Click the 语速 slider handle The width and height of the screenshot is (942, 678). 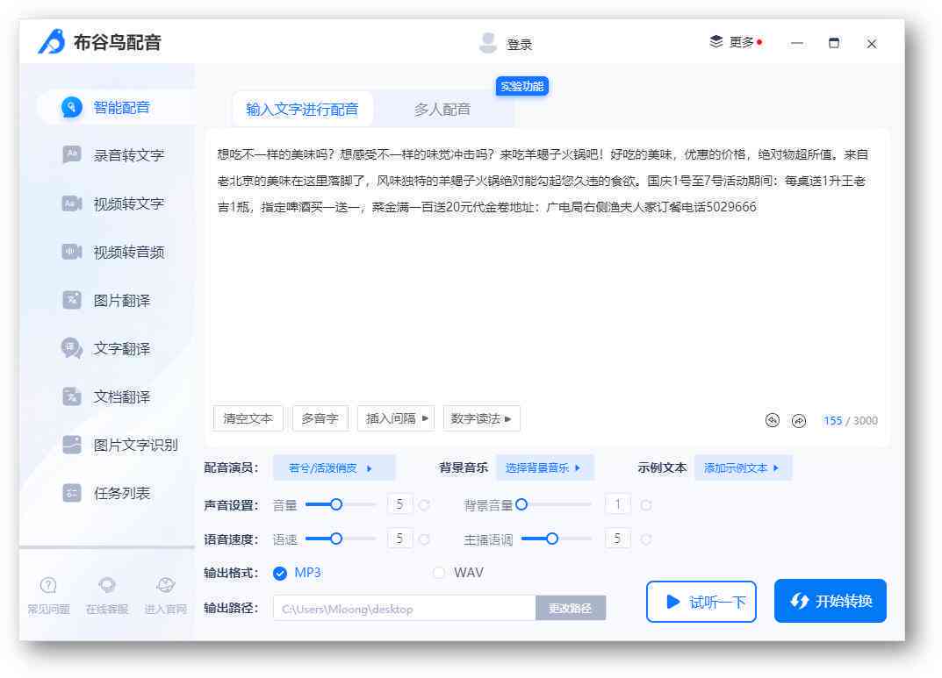click(x=336, y=539)
